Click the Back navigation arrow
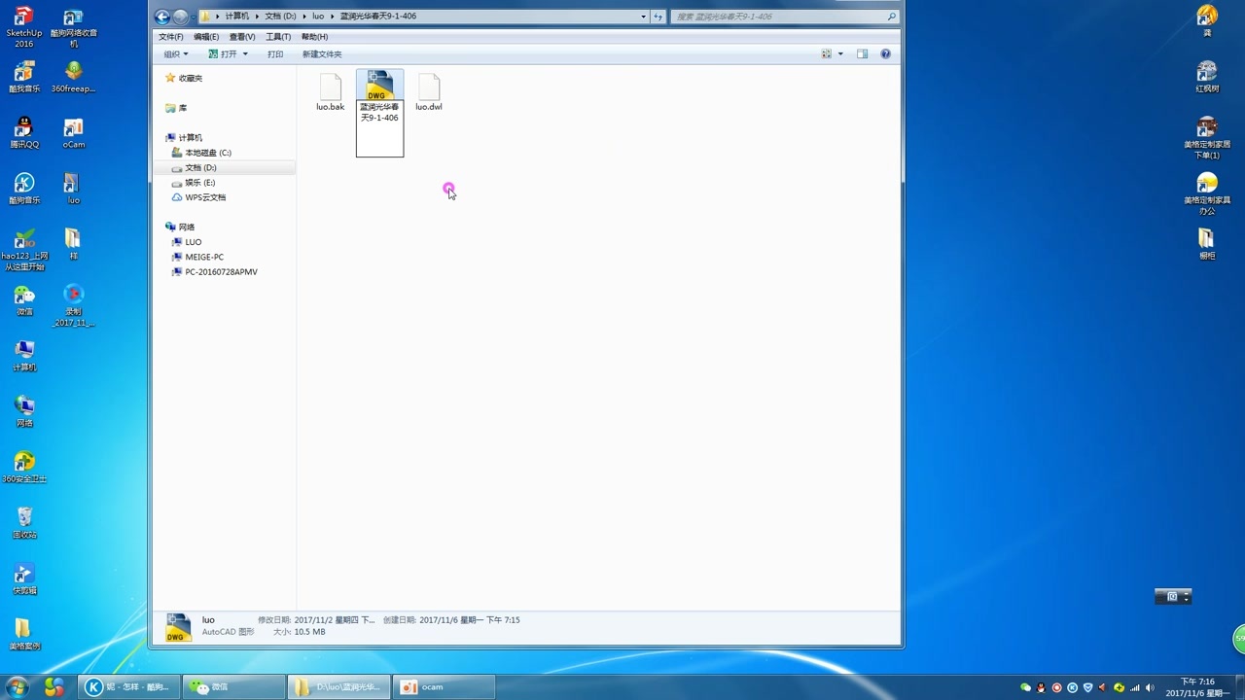The image size is (1245, 700). pos(162,17)
